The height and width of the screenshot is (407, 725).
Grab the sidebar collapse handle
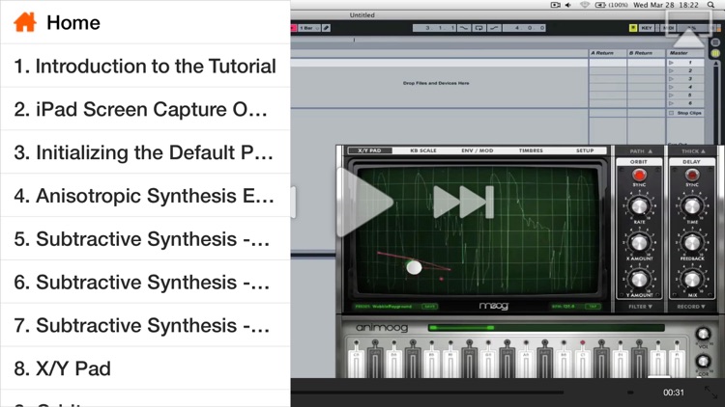[293, 203]
